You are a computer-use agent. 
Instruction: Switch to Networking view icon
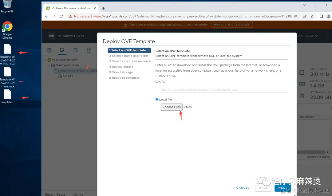click(x=89, y=50)
